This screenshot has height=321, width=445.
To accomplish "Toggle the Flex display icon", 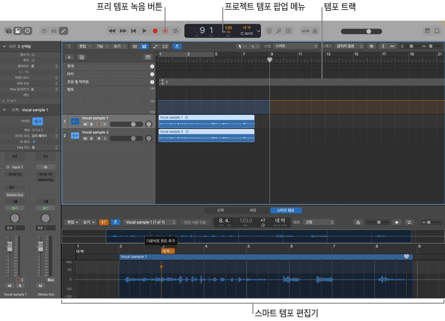I will (165, 46).
